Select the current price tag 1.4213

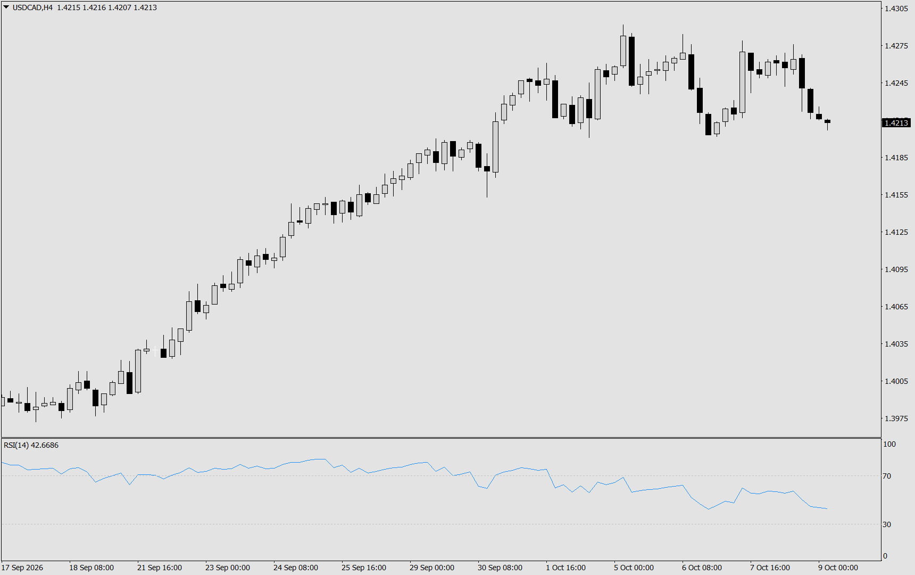coord(896,123)
